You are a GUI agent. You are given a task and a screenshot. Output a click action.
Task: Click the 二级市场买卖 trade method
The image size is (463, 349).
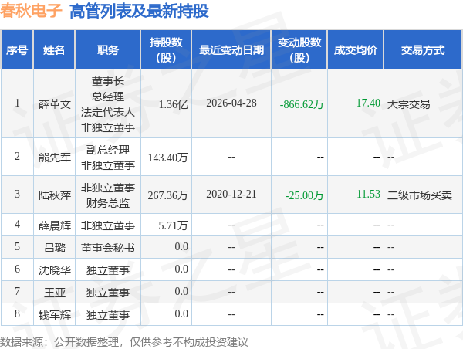click(x=420, y=195)
